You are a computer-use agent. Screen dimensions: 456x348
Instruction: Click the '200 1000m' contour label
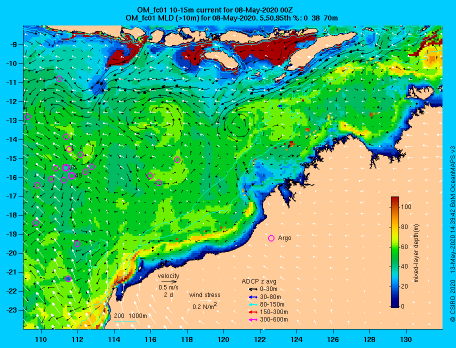pos(130,315)
